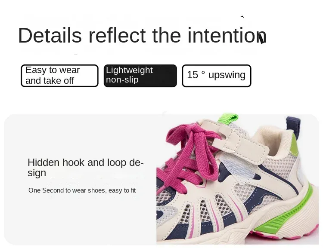This screenshot has height=248, width=323.
Task: Click the word "Details" in the headline
Action: click(50, 35)
